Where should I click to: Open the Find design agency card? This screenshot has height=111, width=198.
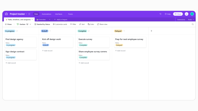(x=21, y=42)
